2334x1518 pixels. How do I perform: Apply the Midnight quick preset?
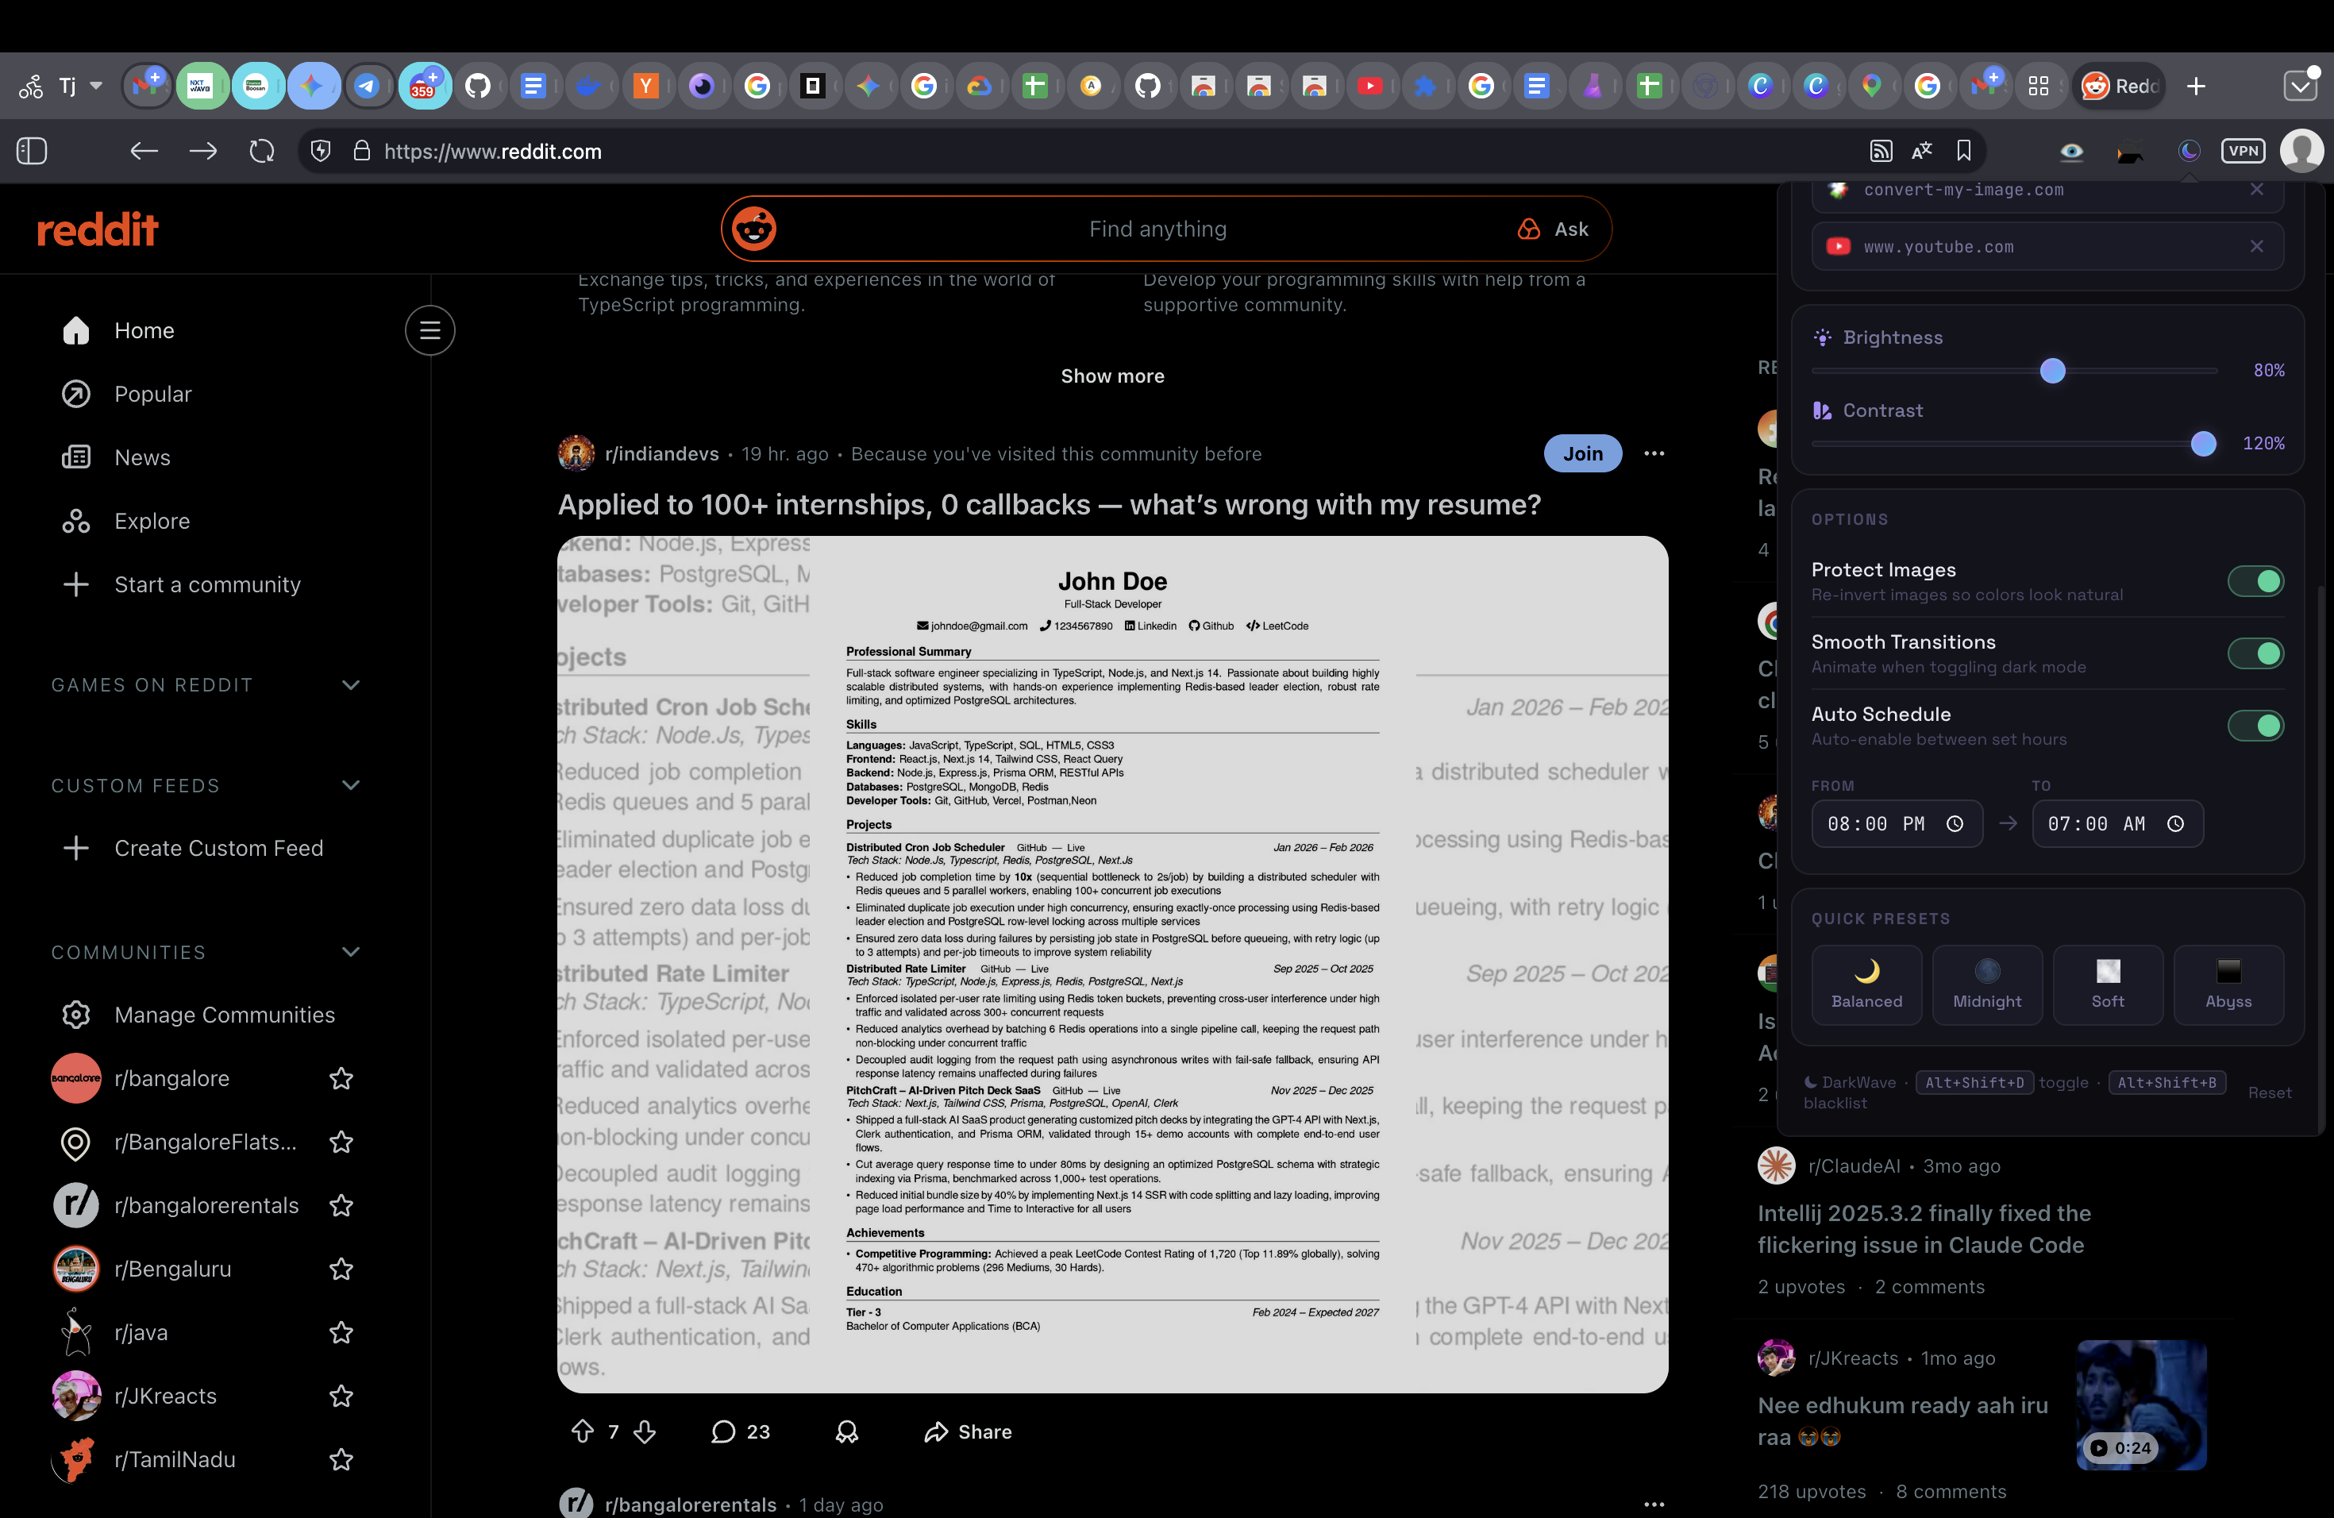[x=1987, y=984]
